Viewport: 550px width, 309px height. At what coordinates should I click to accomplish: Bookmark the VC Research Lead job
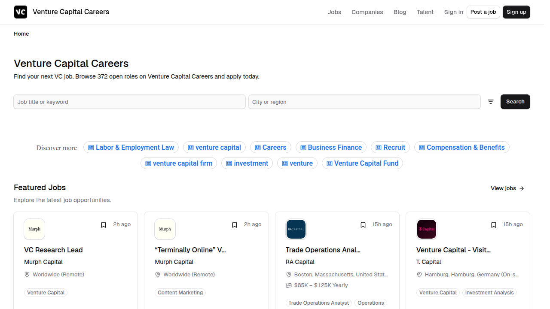point(104,225)
